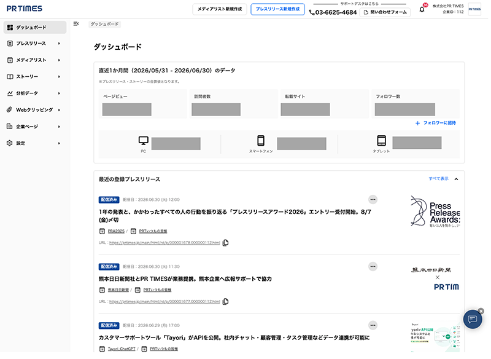Expand the 企業ページ sidebar menu arrow

click(x=59, y=127)
